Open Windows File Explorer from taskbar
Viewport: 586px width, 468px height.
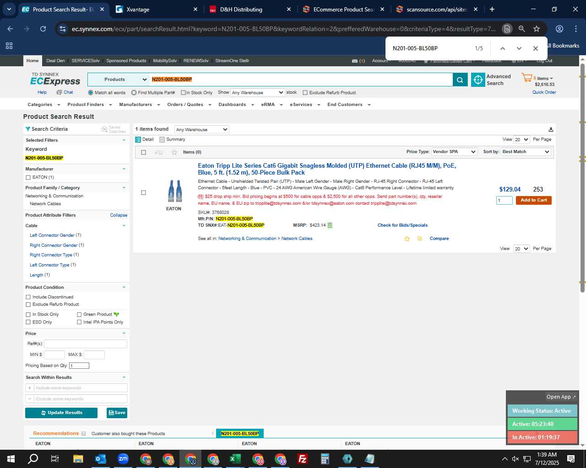coord(78,459)
